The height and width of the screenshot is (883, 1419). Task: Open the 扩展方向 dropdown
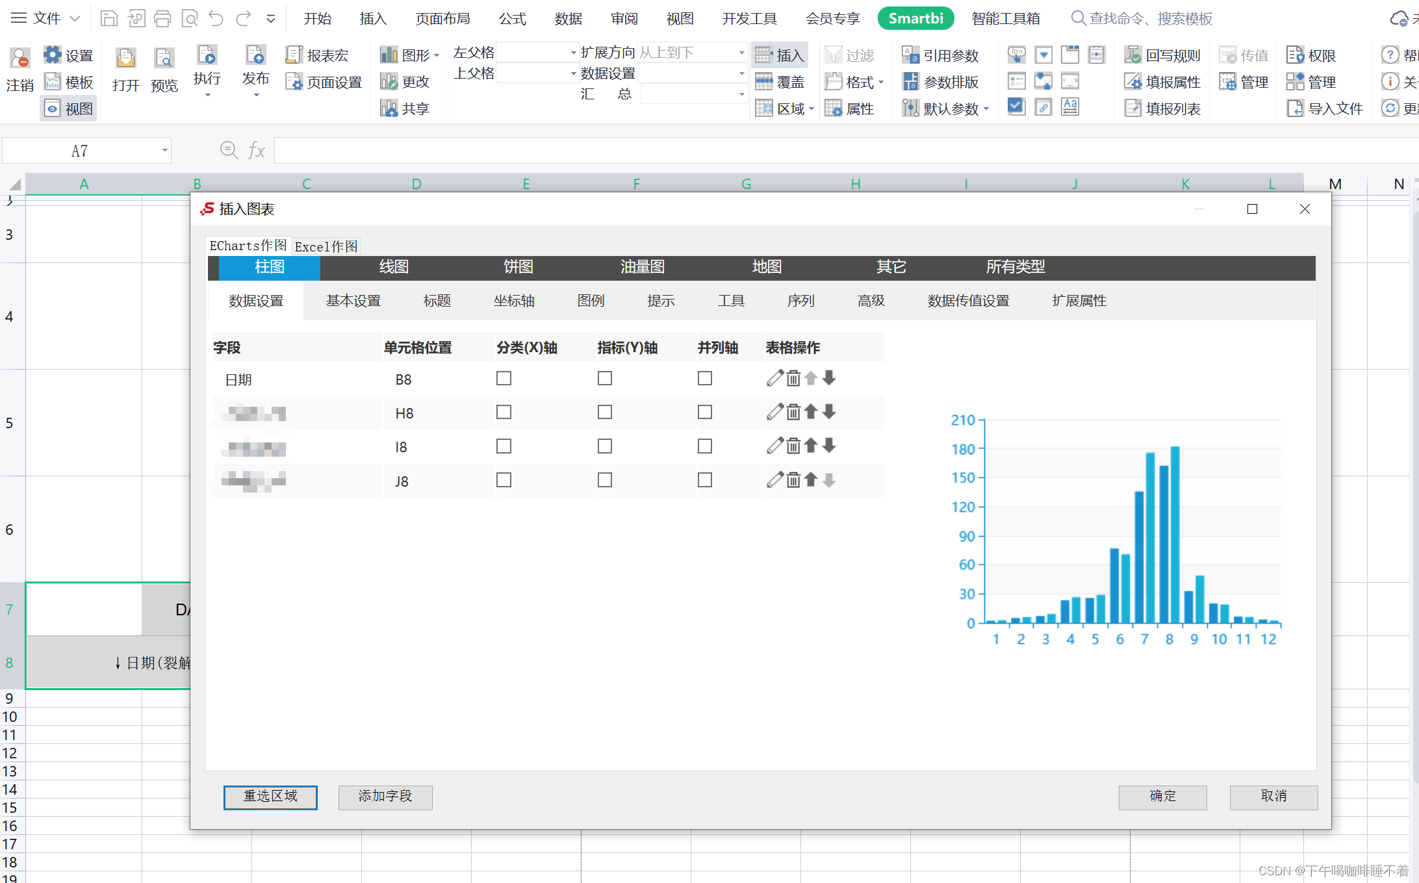[x=740, y=52]
